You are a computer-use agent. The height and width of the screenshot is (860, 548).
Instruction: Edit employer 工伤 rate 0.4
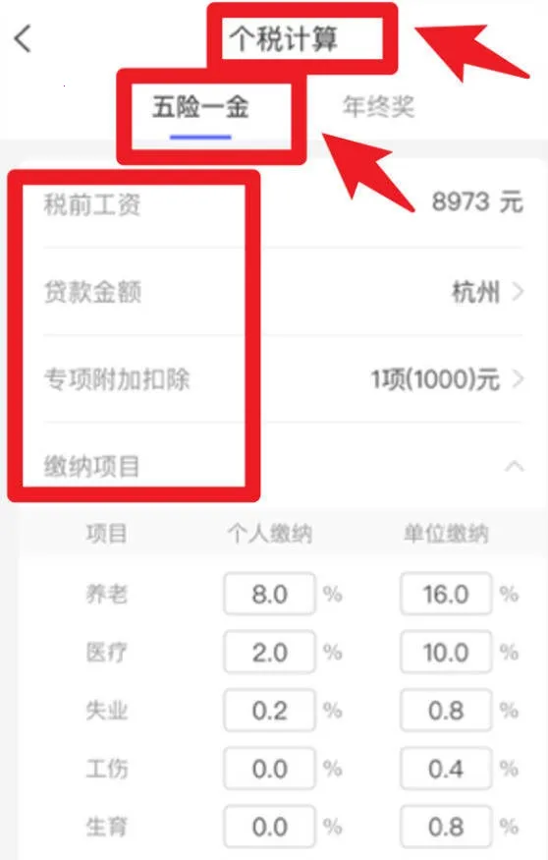pyautogui.click(x=446, y=769)
